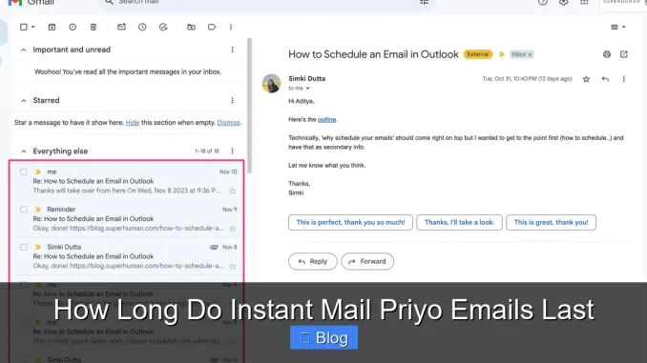This screenshot has height=363, width=647.
Task: Toggle the importance marker on Reminder email
Action: click(x=38, y=210)
